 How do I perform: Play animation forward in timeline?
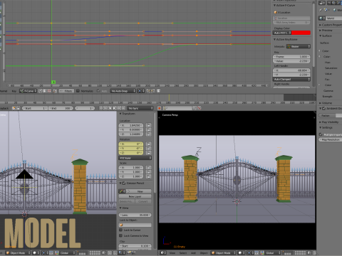pyautogui.click(x=115, y=108)
